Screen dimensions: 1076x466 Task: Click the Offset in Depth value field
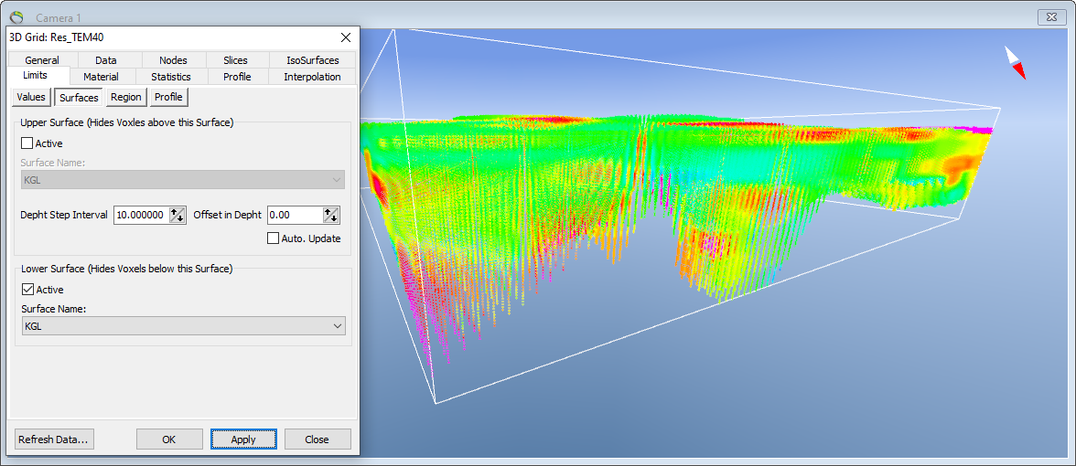point(295,216)
